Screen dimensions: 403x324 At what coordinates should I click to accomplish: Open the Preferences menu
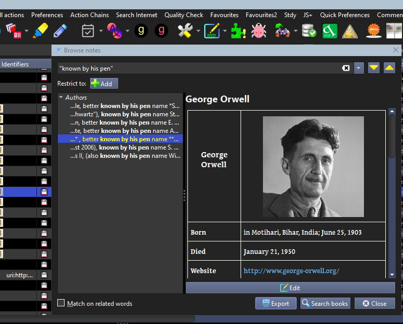click(x=47, y=15)
